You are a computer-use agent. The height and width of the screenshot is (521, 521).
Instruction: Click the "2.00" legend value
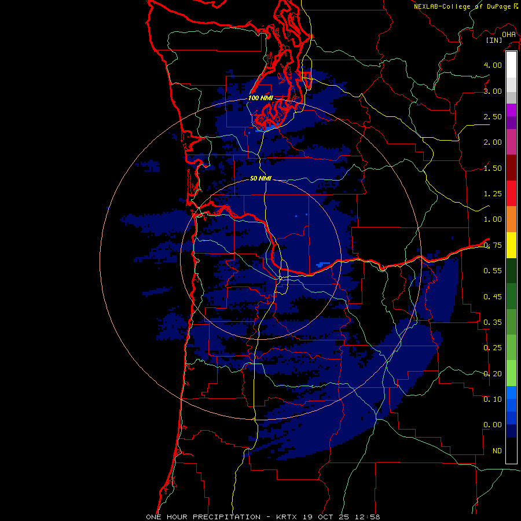493,142
